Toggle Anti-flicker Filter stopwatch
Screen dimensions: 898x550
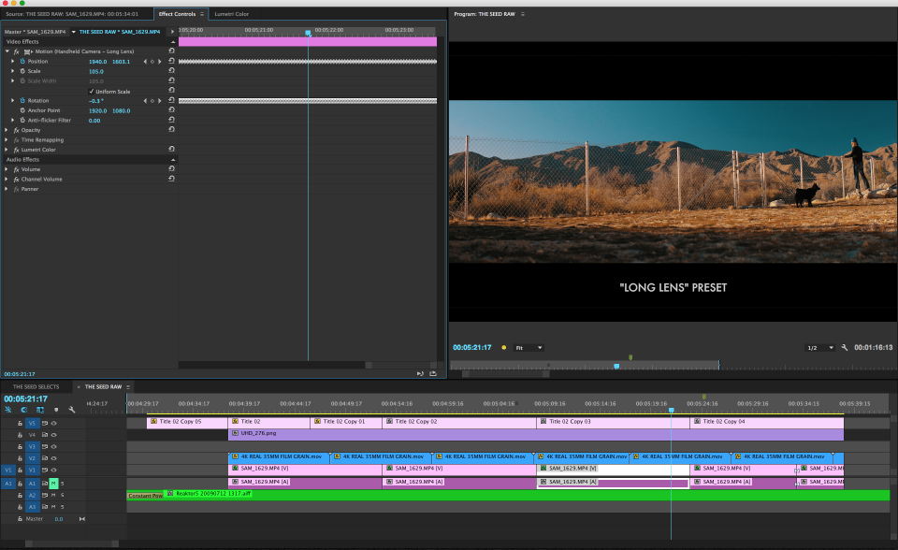point(22,121)
